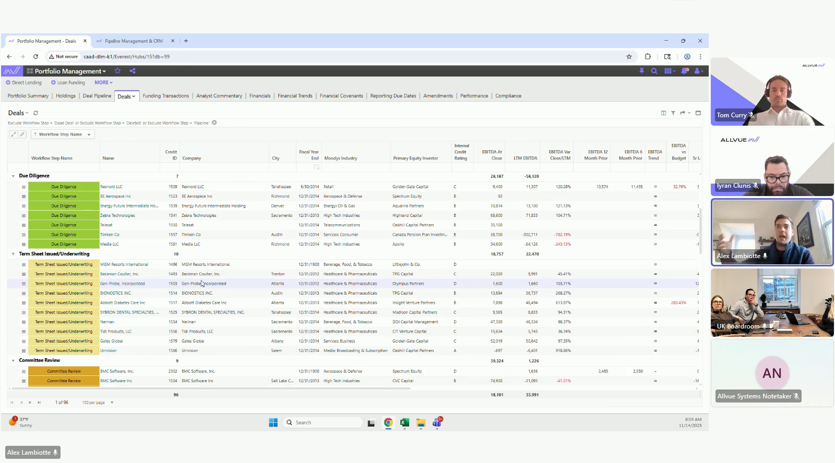
Task: Sort by the Credit ID column header
Action: coord(171,155)
